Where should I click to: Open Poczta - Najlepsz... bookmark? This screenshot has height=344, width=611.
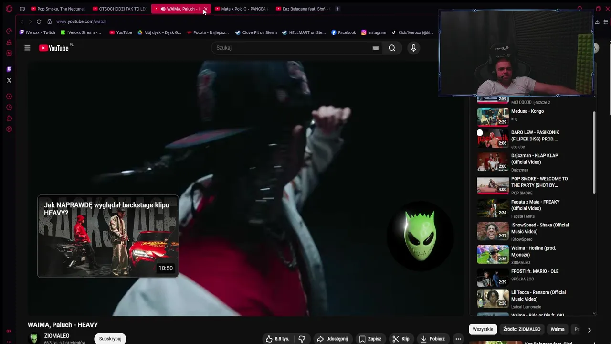pos(208,32)
